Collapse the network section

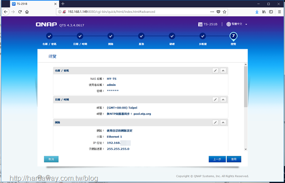pyautogui.click(x=223, y=122)
